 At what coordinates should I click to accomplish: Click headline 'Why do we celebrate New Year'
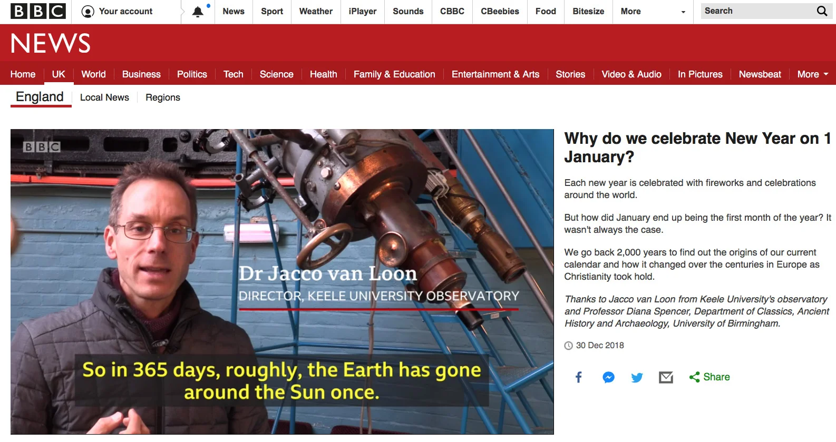(697, 148)
